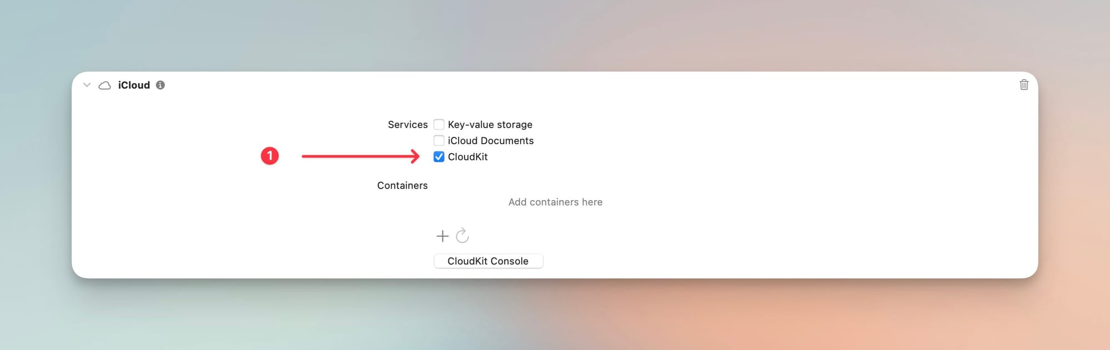Open the iCloud info icon
This screenshot has width=1110, height=350.
(160, 85)
